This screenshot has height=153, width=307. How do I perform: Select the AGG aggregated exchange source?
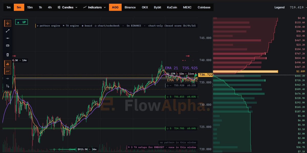click(x=115, y=7)
